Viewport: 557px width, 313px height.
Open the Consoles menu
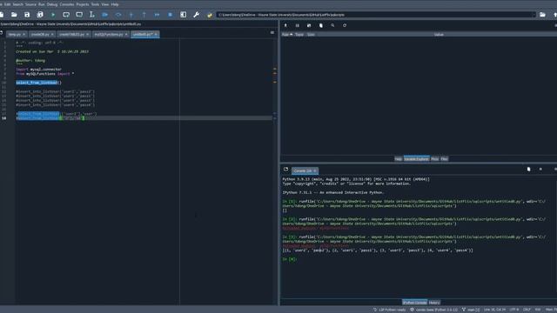pyautogui.click(x=67, y=4)
